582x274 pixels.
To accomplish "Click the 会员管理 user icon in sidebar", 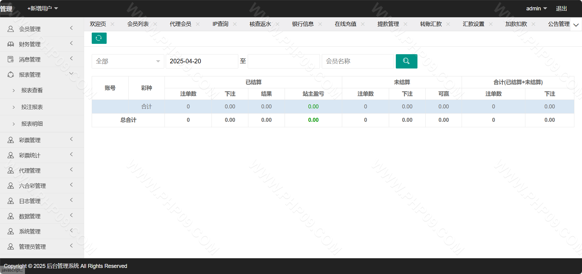I will (x=11, y=29).
